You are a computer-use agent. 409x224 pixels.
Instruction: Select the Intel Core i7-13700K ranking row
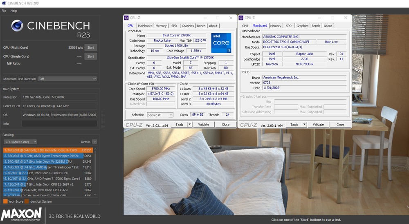tap(48, 150)
